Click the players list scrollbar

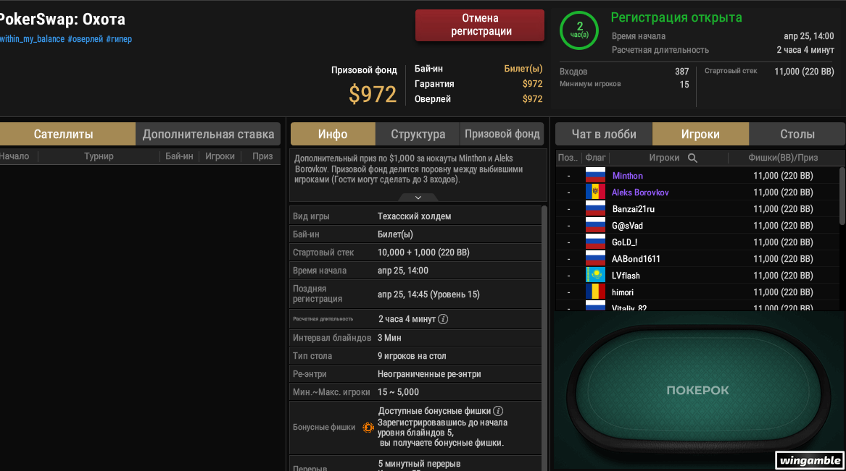click(842, 196)
